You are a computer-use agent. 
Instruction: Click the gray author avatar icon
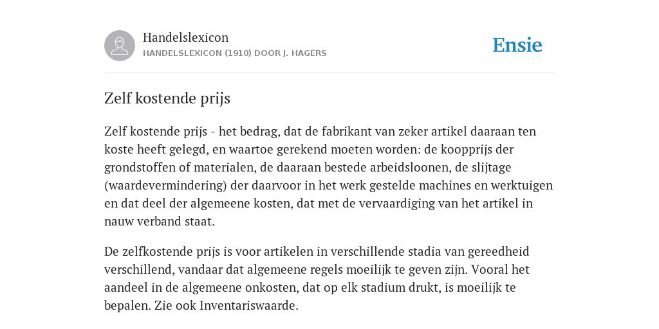click(120, 46)
